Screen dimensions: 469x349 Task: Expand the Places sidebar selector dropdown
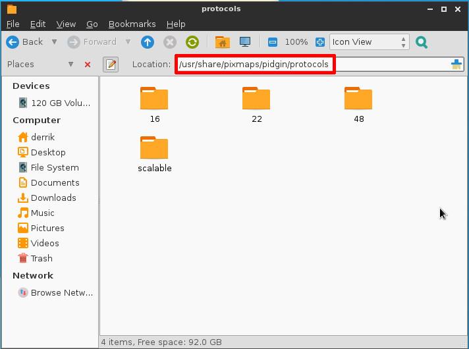[70, 65]
